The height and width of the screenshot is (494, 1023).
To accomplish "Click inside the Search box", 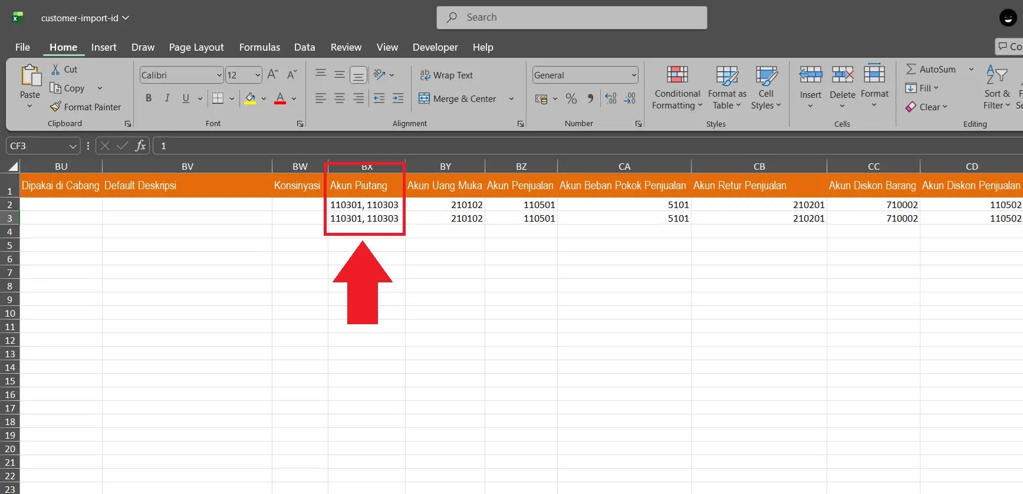I will (x=571, y=18).
